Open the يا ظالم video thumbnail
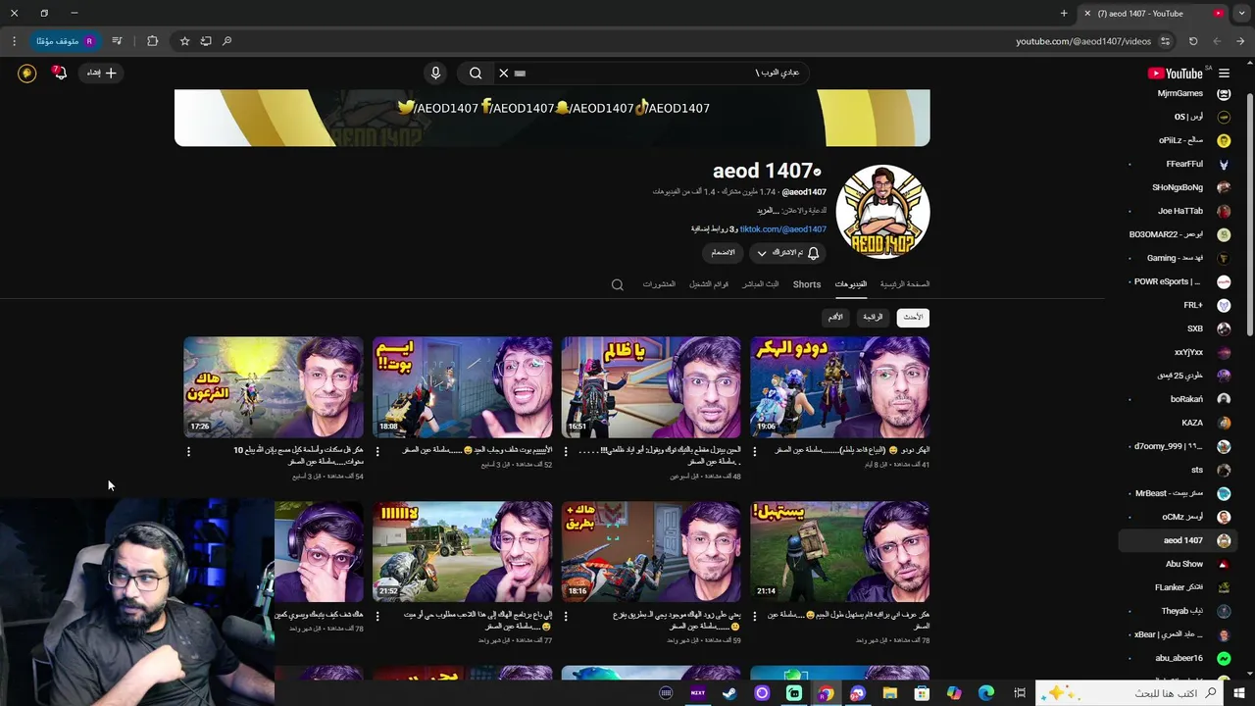 click(x=651, y=387)
